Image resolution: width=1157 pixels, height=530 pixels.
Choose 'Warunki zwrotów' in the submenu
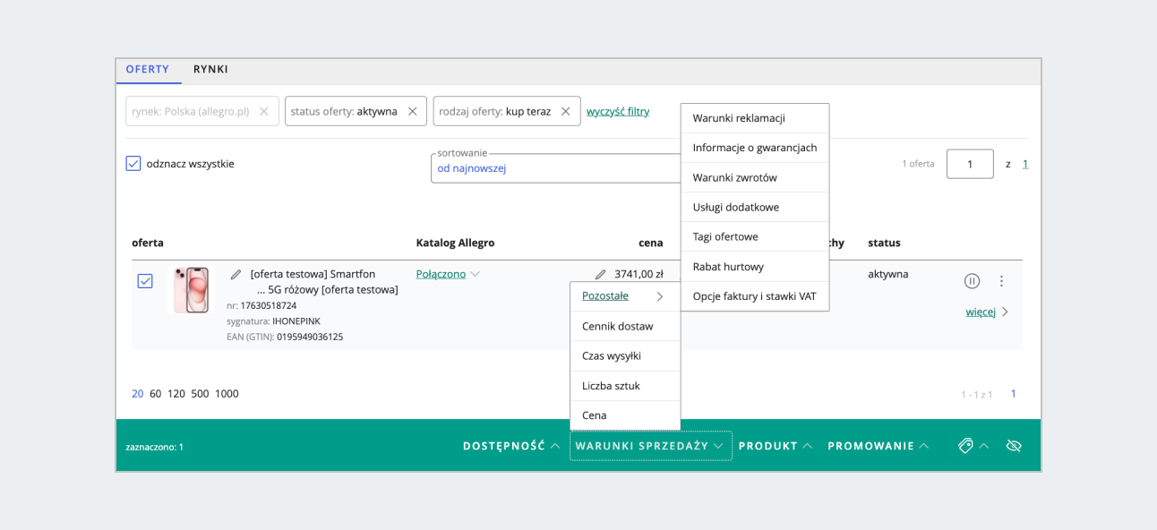pyautogui.click(x=734, y=177)
